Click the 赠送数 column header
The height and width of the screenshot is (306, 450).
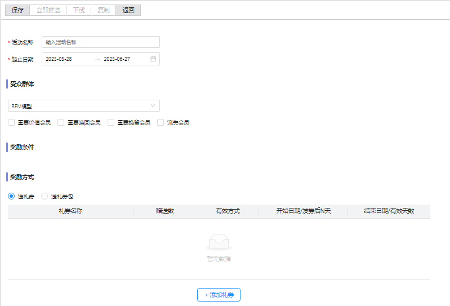[x=165, y=211]
